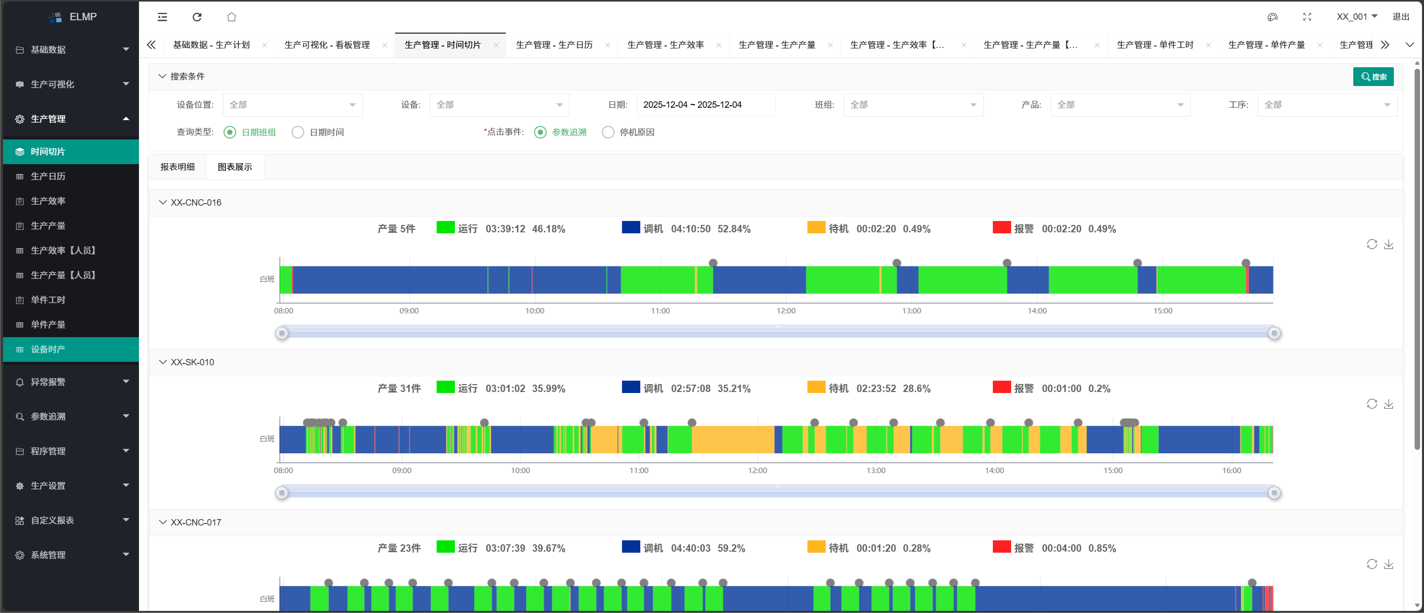1424x613 pixels.
Task: Restore the XX-SK-010 chart view
Action: (1372, 404)
